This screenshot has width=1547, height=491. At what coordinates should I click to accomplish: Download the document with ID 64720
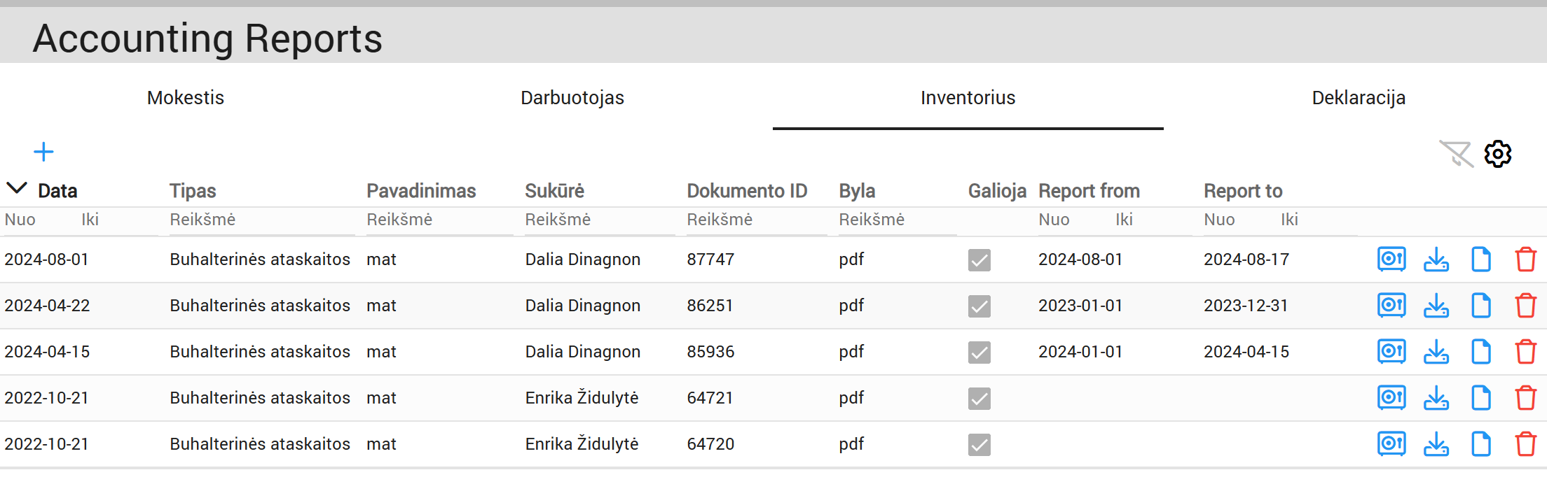coord(1436,444)
